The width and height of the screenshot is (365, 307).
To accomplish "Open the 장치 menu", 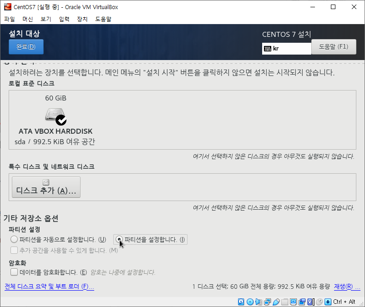I will (x=82, y=19).
